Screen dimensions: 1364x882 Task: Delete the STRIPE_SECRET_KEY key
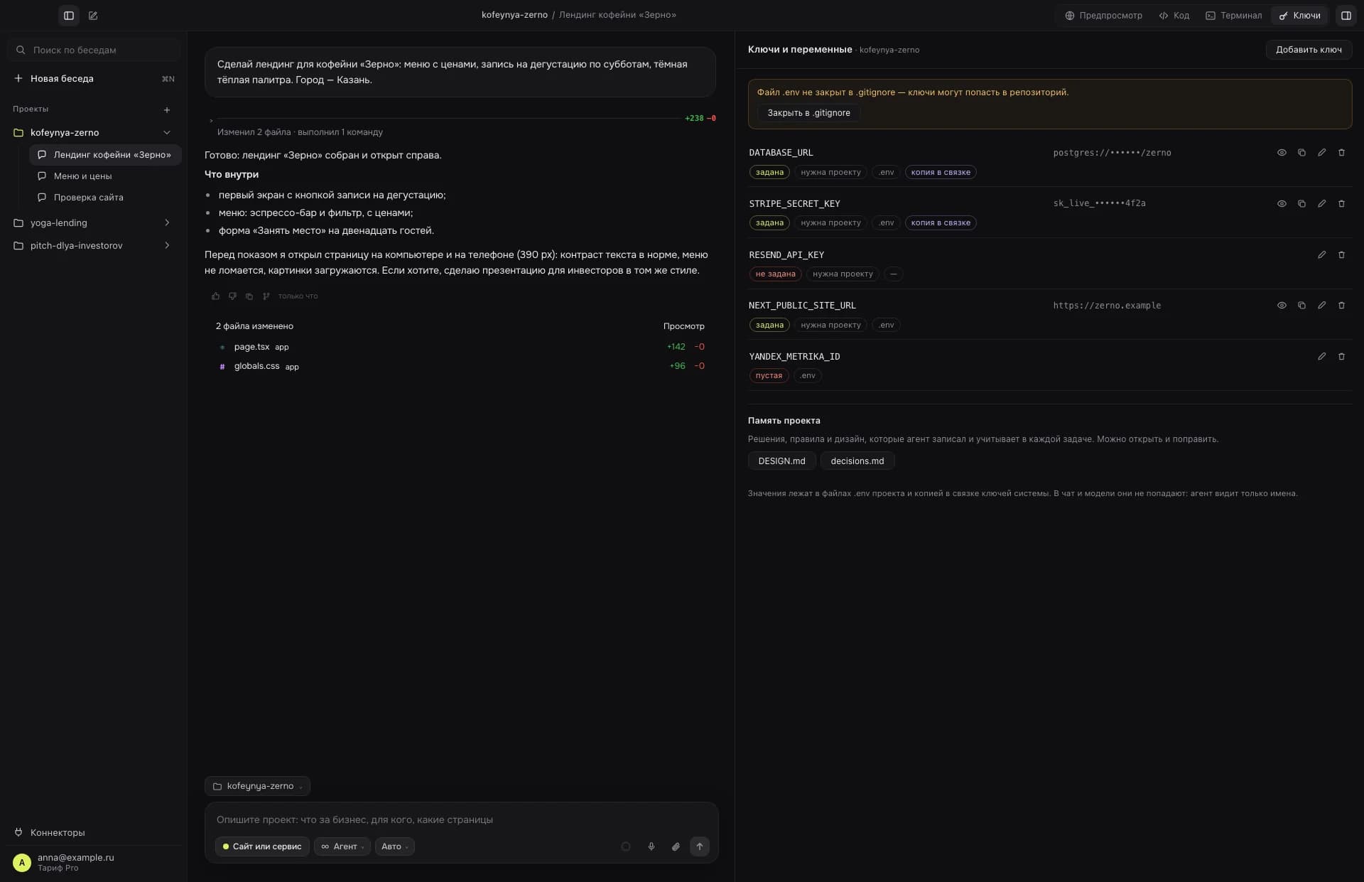(1341, 203)
